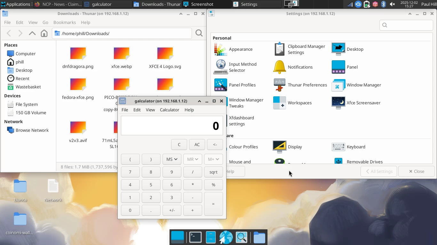Viewport: 437px width, 245px height.
Task: Click the muted volume tray icon
Action: [392, 4]
